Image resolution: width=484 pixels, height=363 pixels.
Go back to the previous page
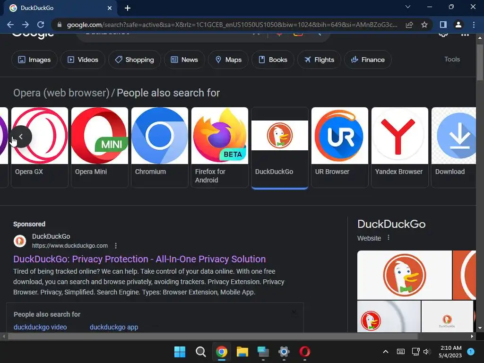[x=10, y=25]
